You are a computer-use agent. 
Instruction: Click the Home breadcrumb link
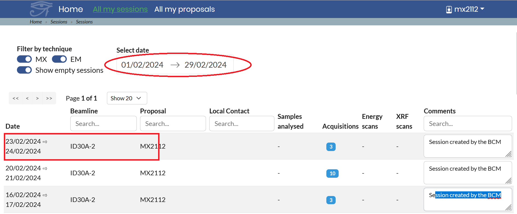[x=36, y=22]
